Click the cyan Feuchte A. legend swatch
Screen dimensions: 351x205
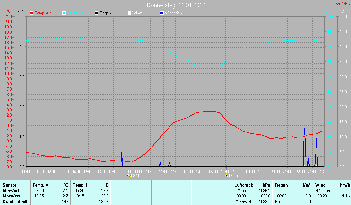64,13
